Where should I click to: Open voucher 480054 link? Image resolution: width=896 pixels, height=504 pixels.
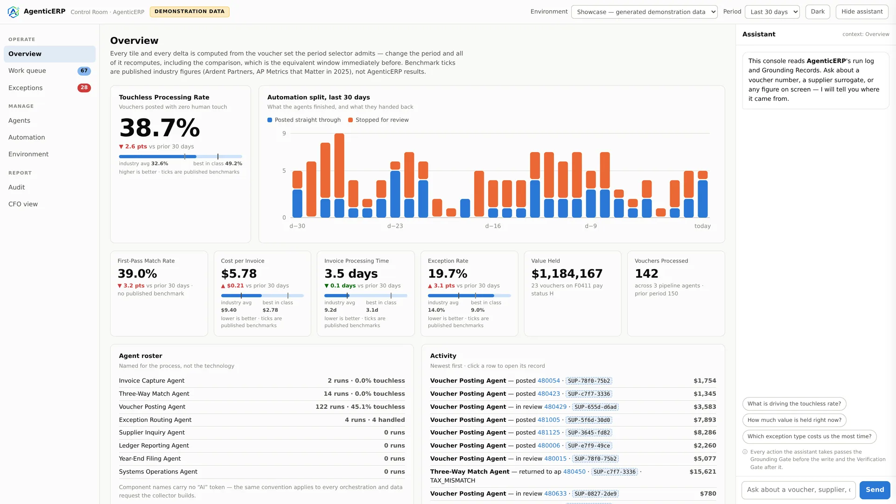pyautogui.click(x=548, y=381)
